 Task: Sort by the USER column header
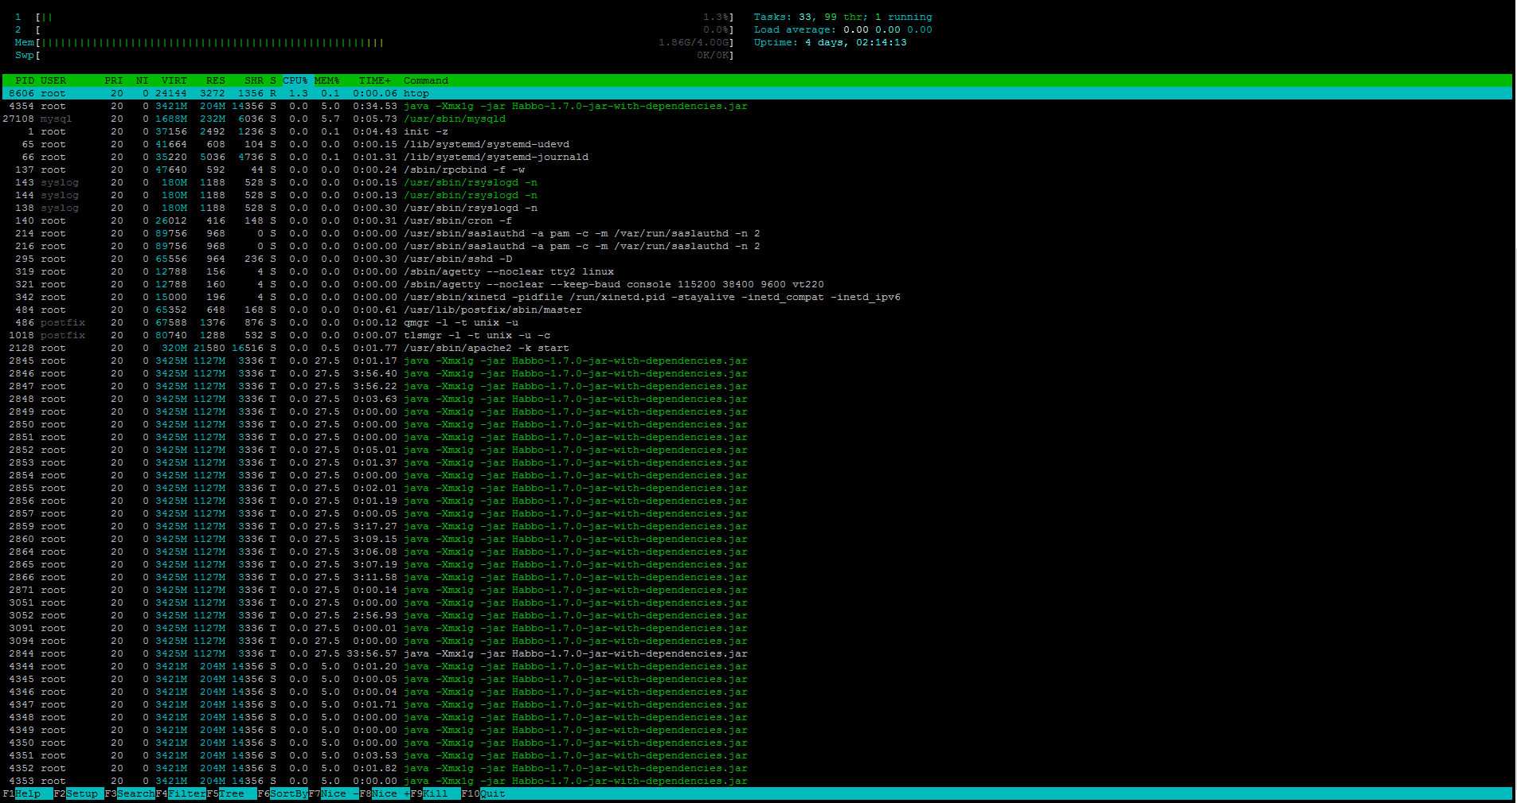pos(53,80)
